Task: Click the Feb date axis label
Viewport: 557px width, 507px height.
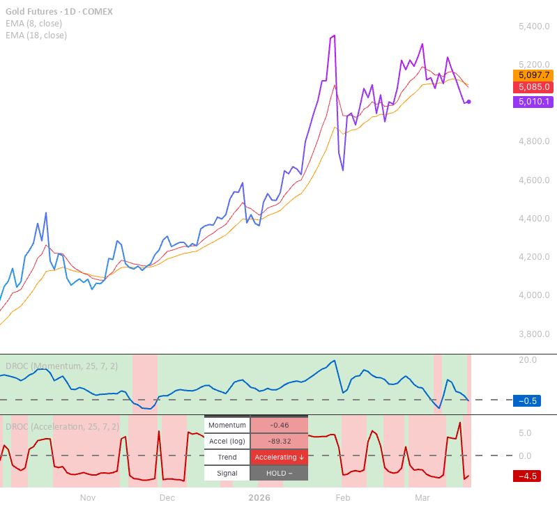Action: click(x=343, y=498)
